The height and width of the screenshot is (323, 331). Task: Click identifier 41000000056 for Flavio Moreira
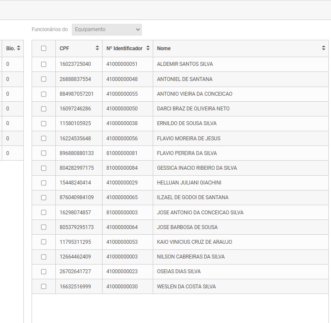point(122,139)
